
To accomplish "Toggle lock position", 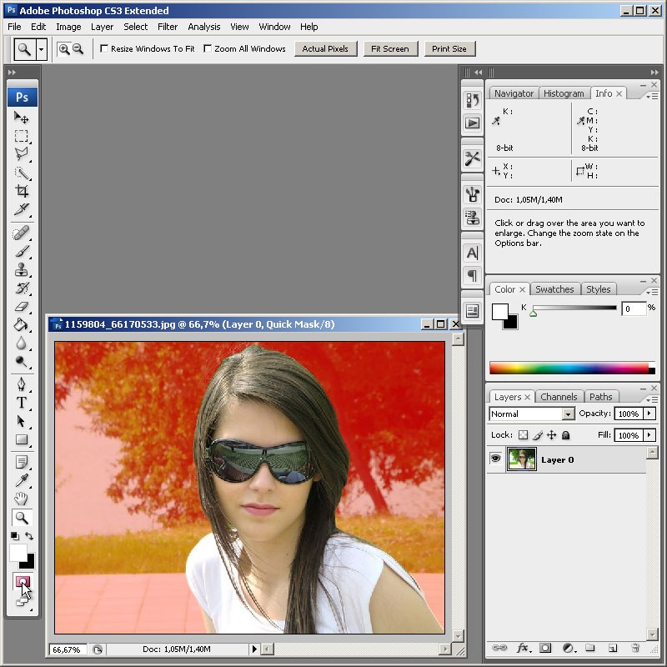I will pos(552,434).
